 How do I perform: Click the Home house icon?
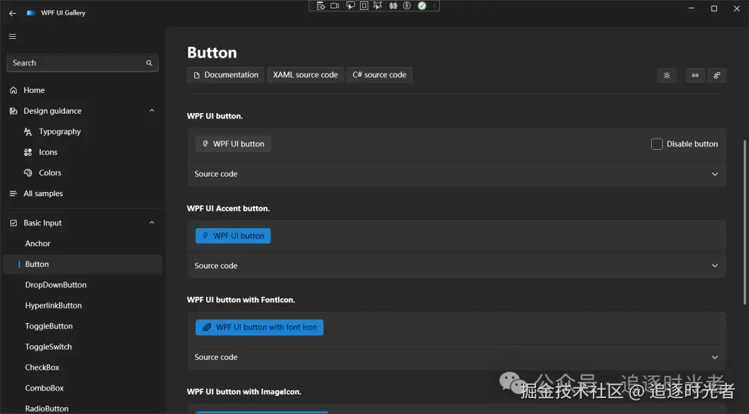click(13, 90)
